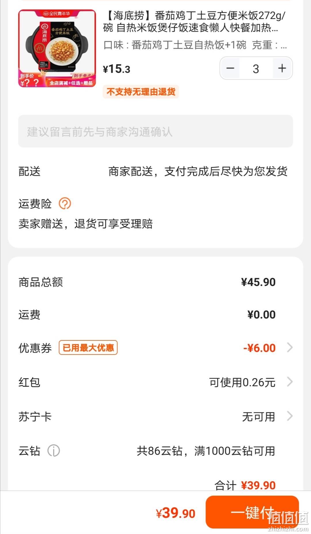Decrease quantity with the minus button
Screen dimensions: 311x534
click(x=230, y=68)
